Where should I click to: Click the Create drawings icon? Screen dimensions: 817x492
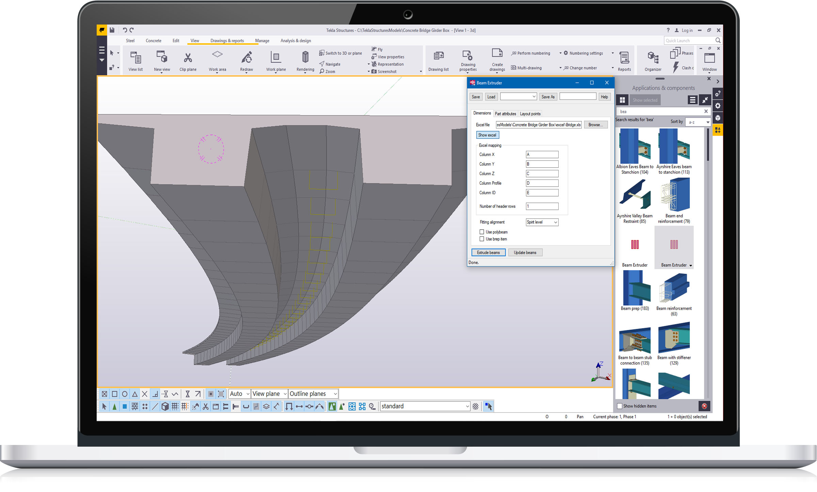click(497, 53)
